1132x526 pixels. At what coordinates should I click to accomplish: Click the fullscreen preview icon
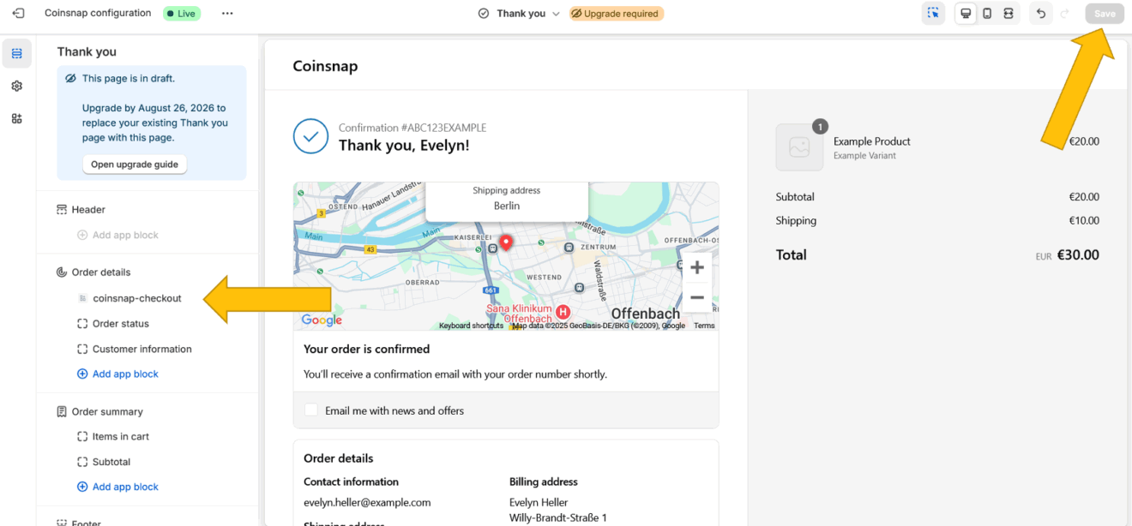[1009, 14]
